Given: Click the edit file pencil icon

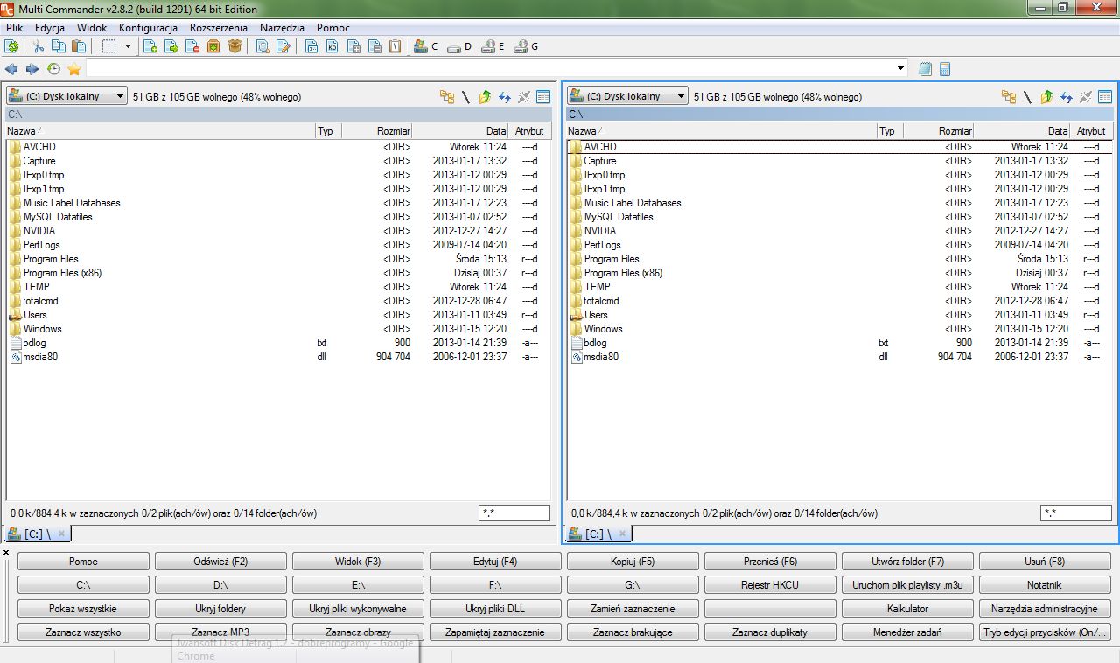Looking at the screenshot, I should (x=283, y=46).
